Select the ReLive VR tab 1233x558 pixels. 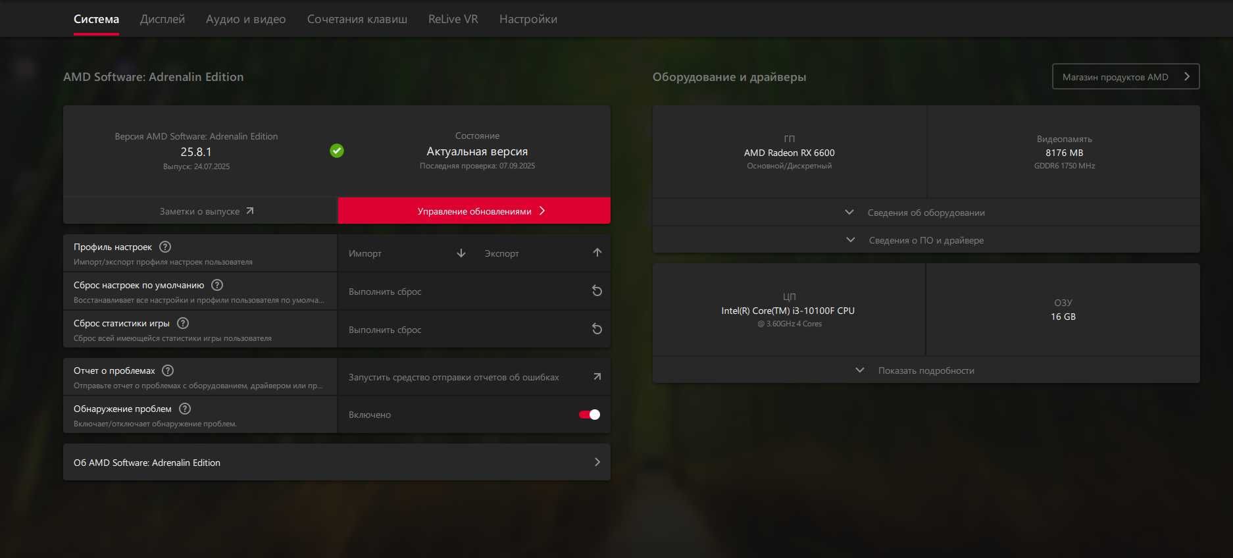pyautogui.click(x=453, y=19)
